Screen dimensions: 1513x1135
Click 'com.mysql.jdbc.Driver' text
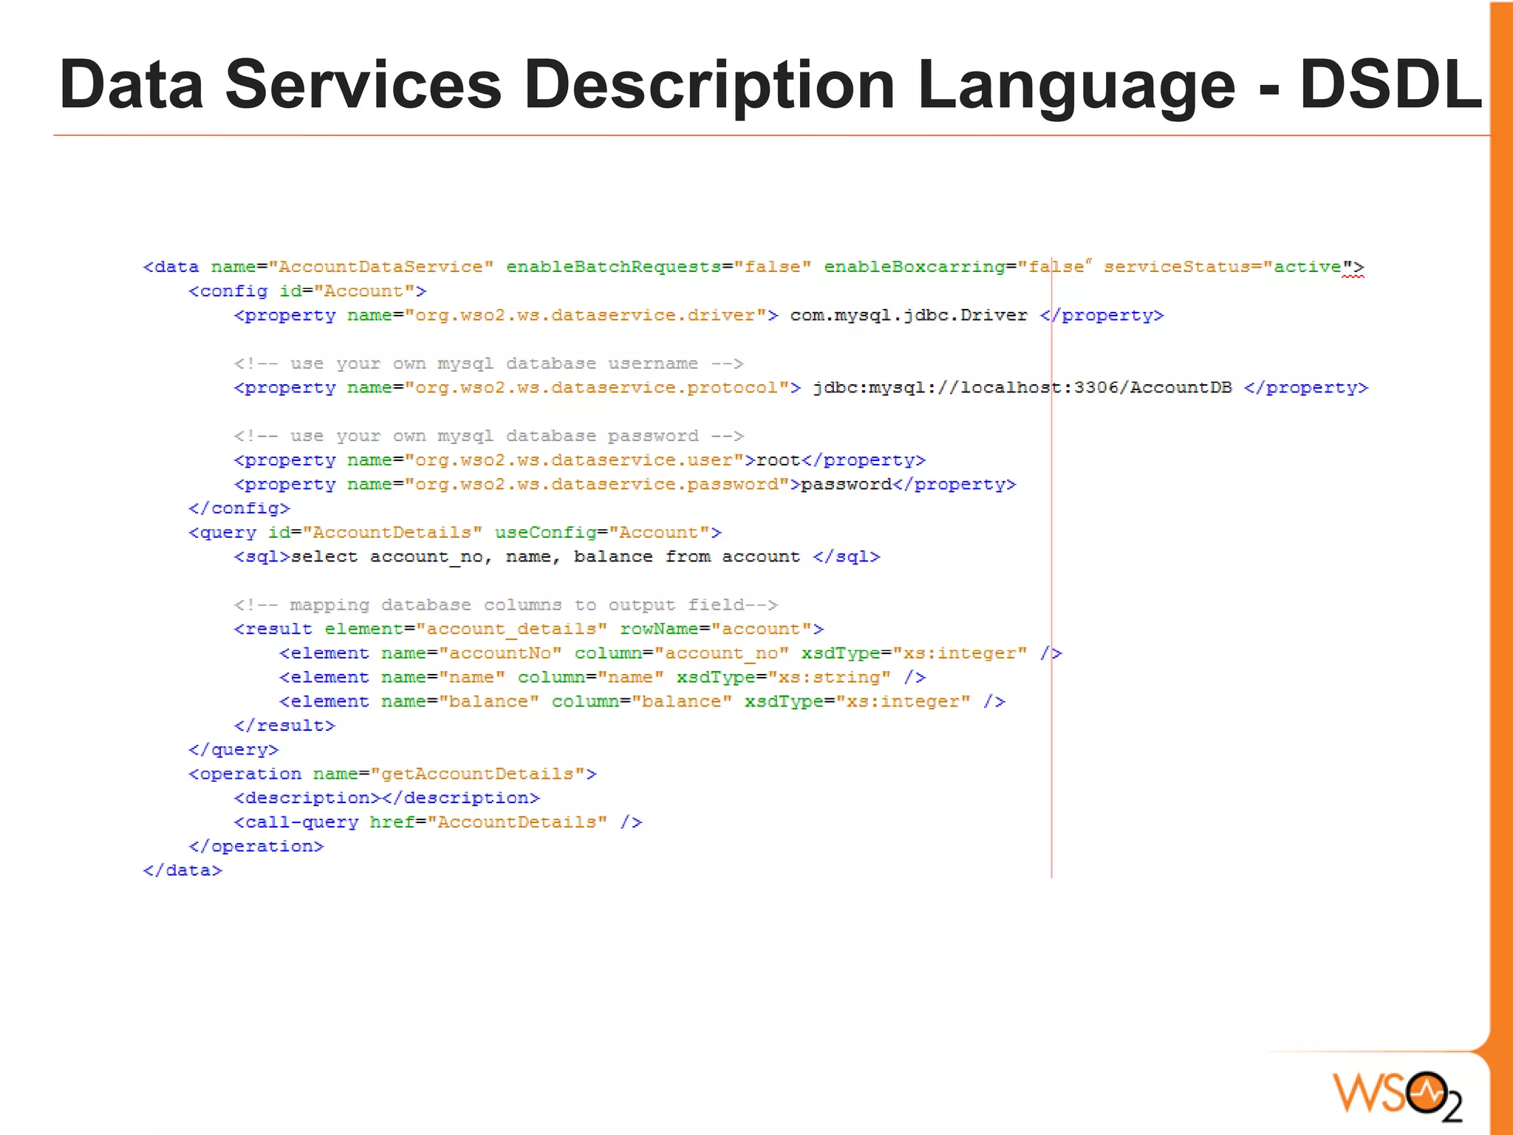pos(909,316)
